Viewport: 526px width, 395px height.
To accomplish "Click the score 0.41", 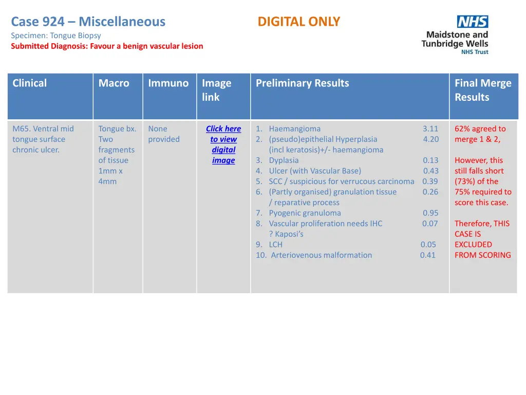I will click(428, 255).
